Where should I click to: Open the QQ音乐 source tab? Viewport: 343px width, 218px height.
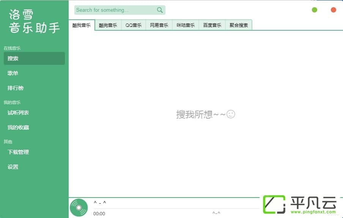(x=134, y=25)
